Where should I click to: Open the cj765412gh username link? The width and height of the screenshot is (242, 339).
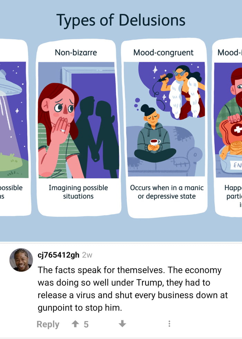tap(58, 255)
